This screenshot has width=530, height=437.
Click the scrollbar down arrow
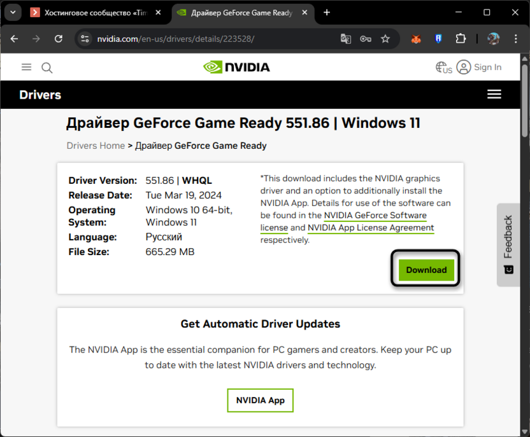pyautogui.click(x=525, y=432)
